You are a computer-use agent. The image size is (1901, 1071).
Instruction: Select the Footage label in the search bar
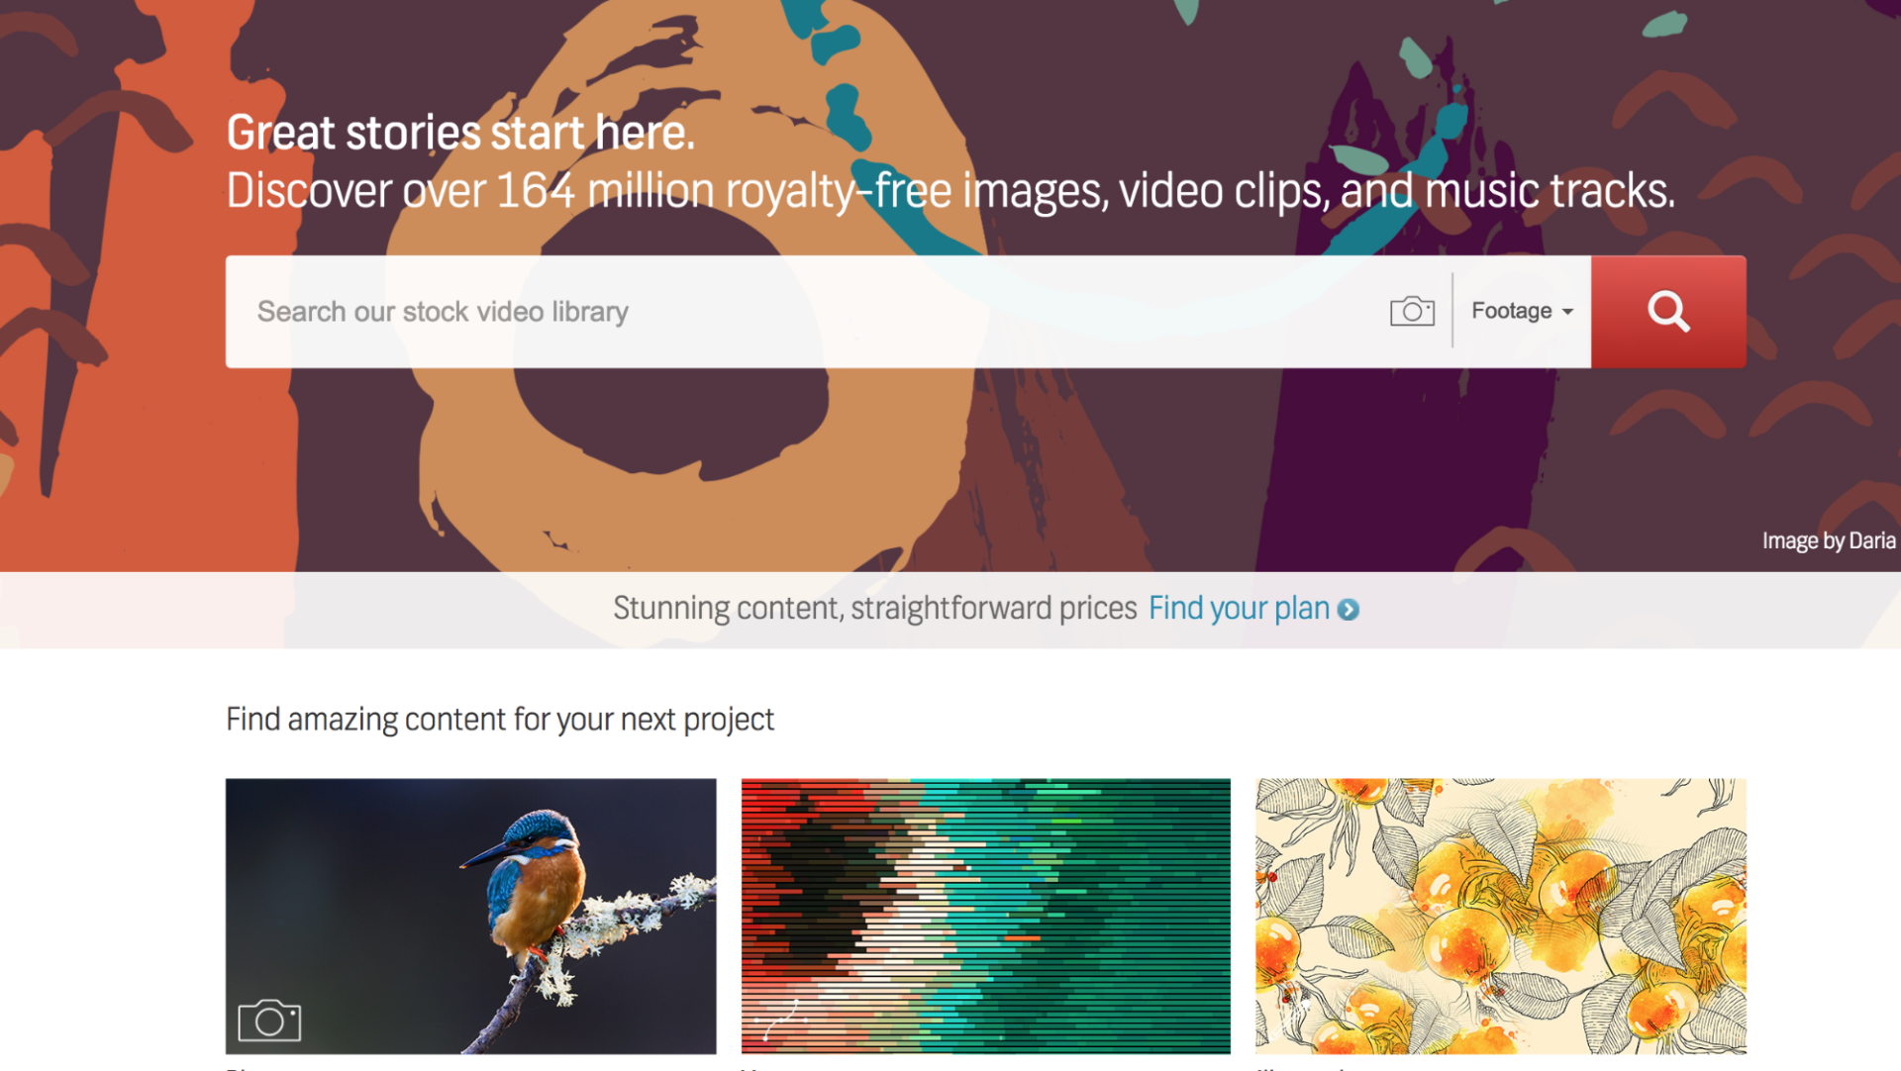[1511, 310]
